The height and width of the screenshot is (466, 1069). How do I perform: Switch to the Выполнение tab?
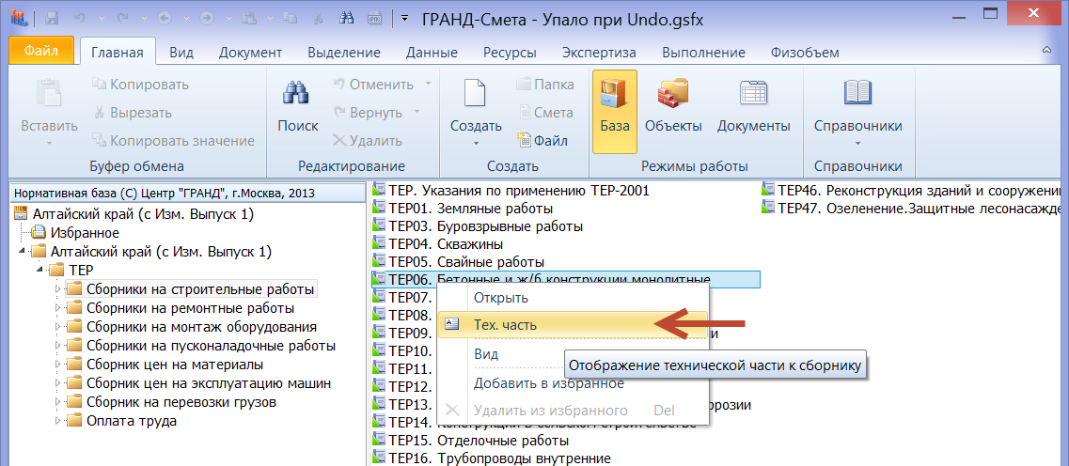703,53
